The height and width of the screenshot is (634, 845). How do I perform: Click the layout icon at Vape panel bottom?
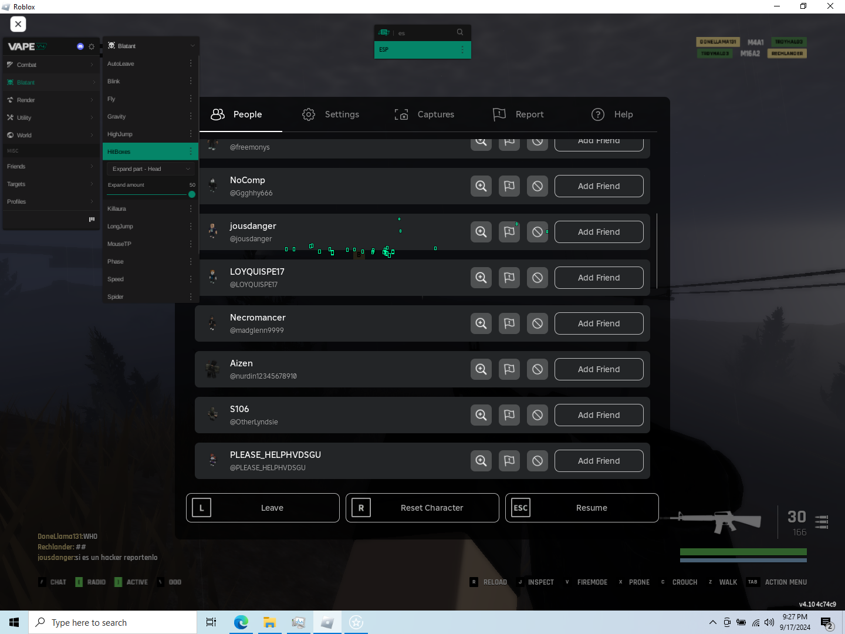click(92, 219)
